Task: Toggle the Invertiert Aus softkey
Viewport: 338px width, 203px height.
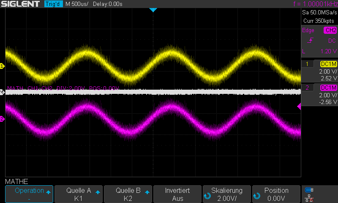Action: 177,194
